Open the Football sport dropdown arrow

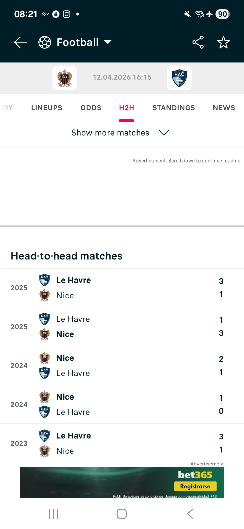point(108,42)
